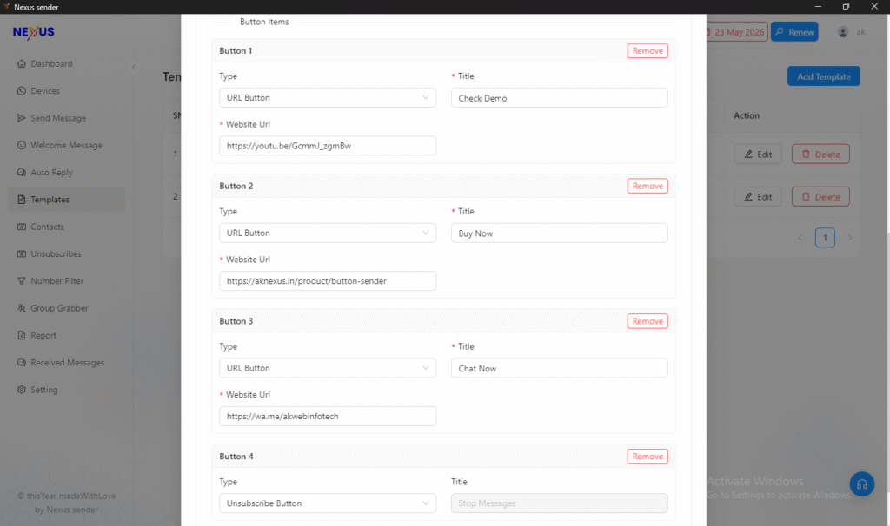Click the Auto Reply chat icon
Image resolution: width=890 pixels, height=526 pixels.
pyautogui.click(x=22, y=173)
